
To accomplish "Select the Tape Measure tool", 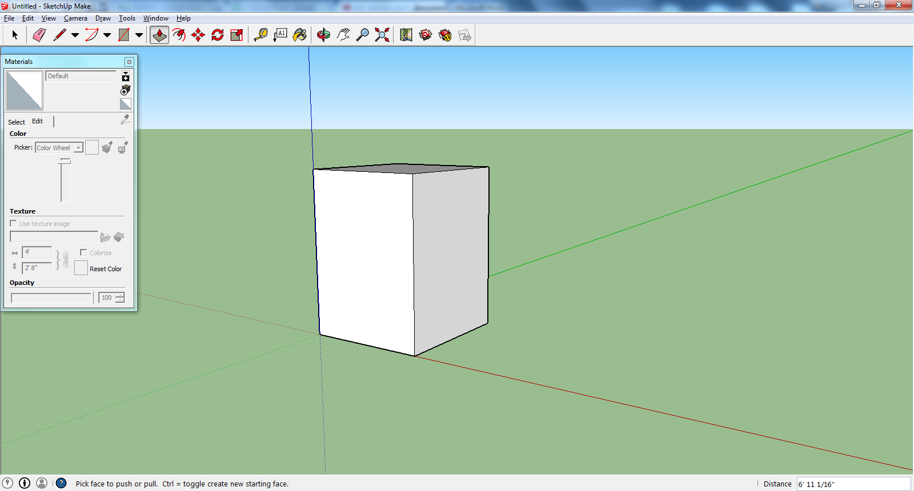I will [x=260, y=35].
